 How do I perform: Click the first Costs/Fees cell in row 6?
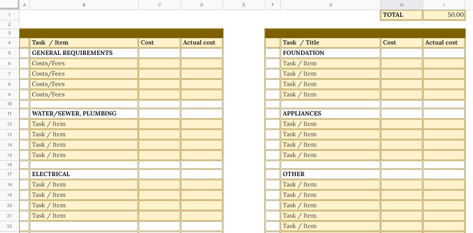pyautogui.click(x=84, y=63)
